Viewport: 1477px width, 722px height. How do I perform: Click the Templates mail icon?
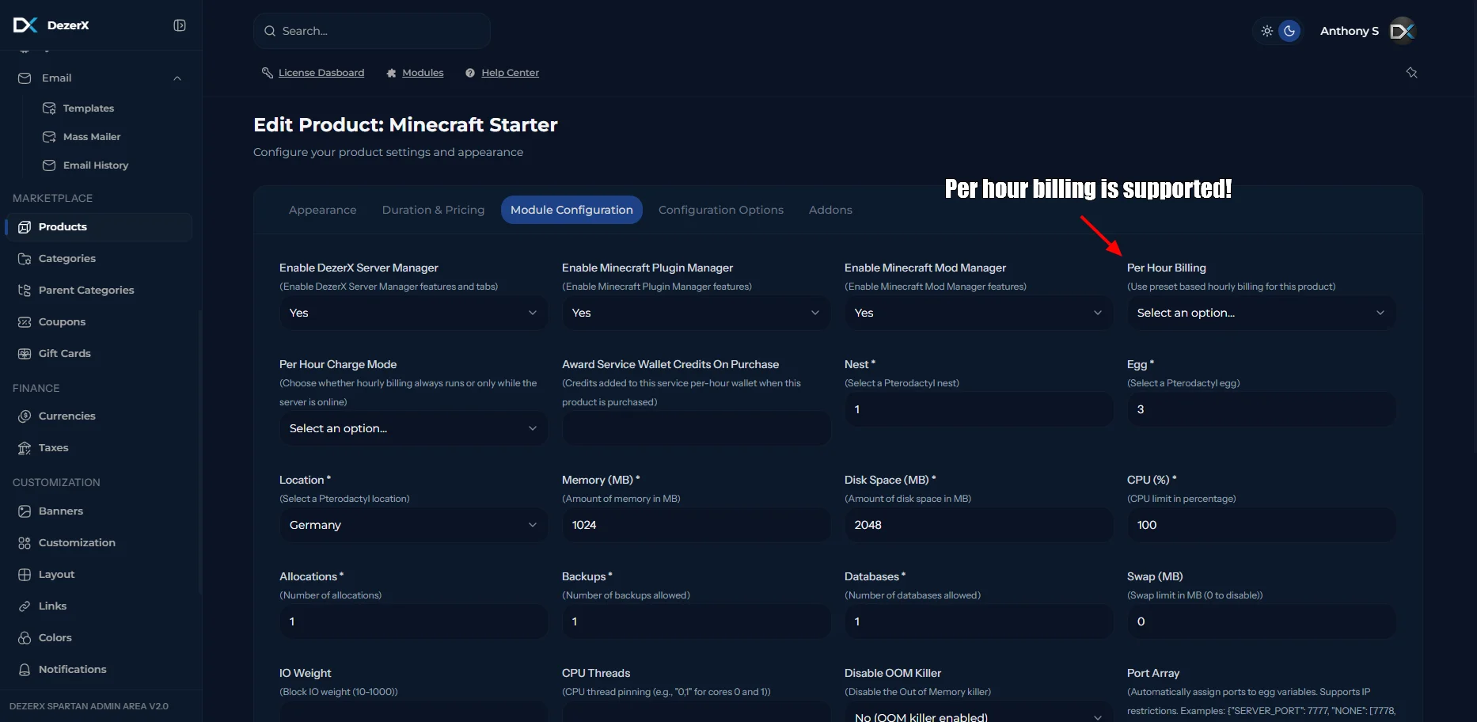[49, 108]
